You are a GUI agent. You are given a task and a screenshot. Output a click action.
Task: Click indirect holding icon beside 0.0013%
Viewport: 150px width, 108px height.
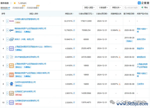[119, 57]
